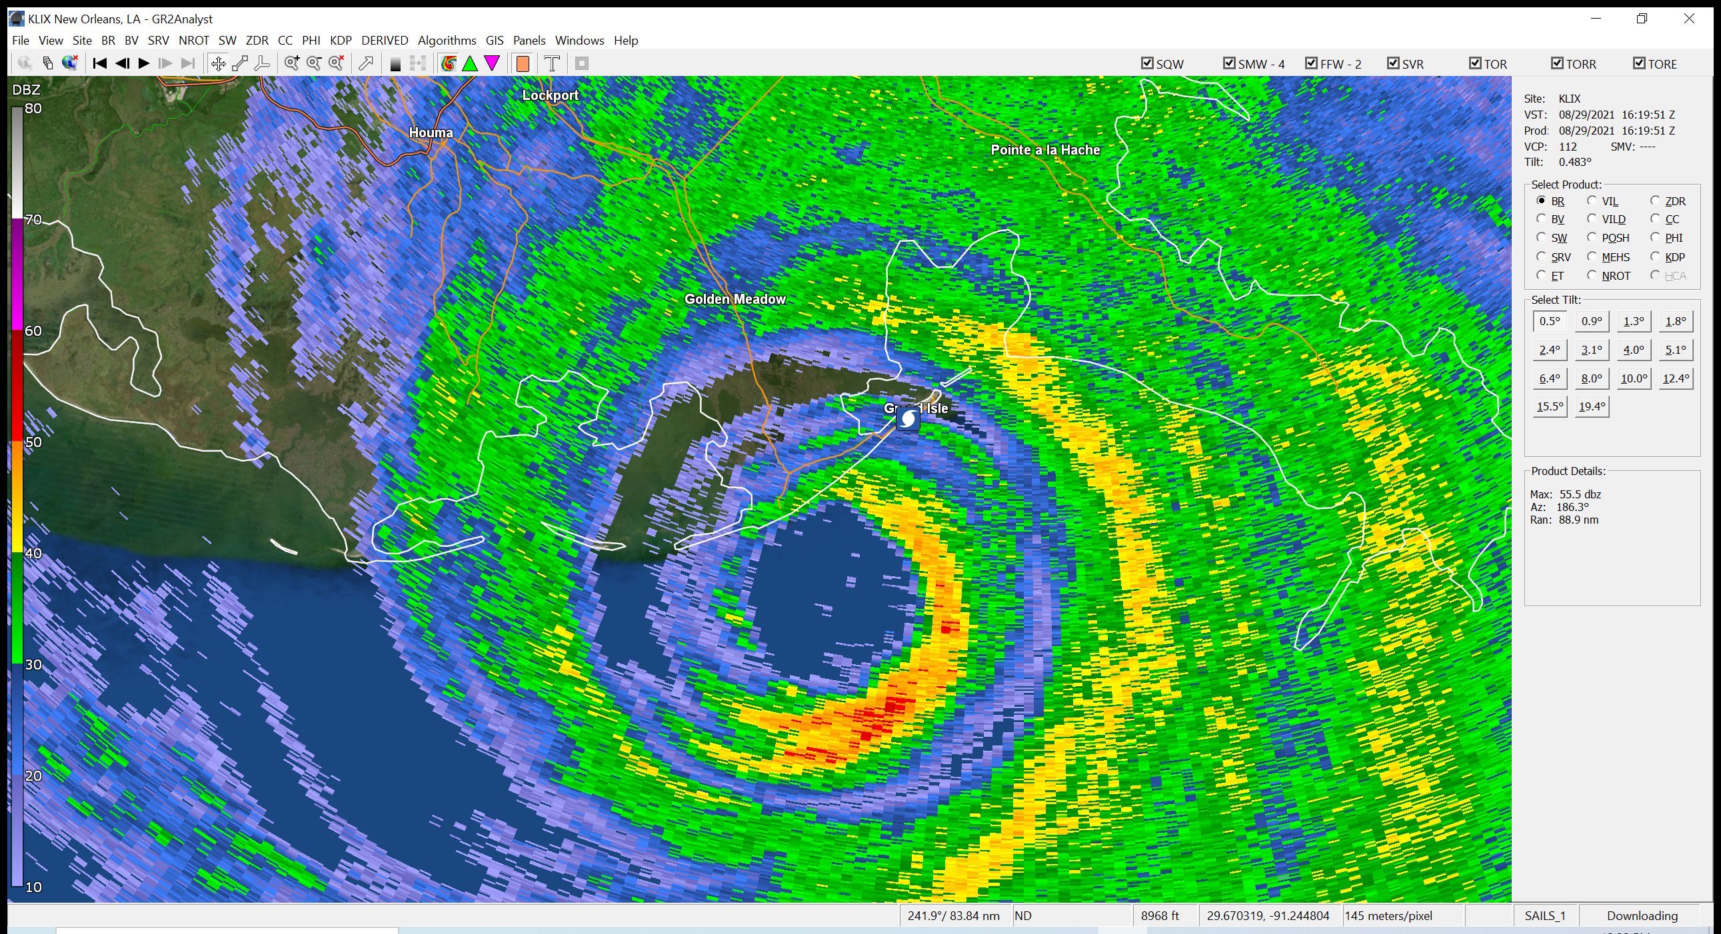Select the BV product radio button

click(1541, 219)
